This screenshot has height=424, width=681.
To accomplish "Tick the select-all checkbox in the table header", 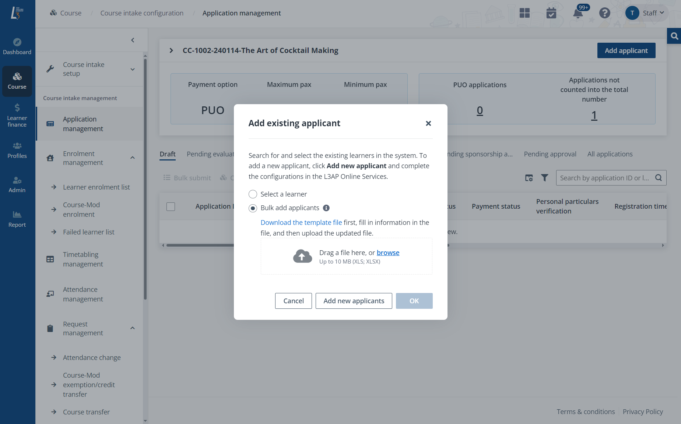I will pos(171,206).
